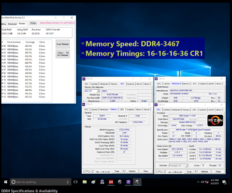Click the Ryzen logo in CPU-Z CPU window

[x=215, y=120]
